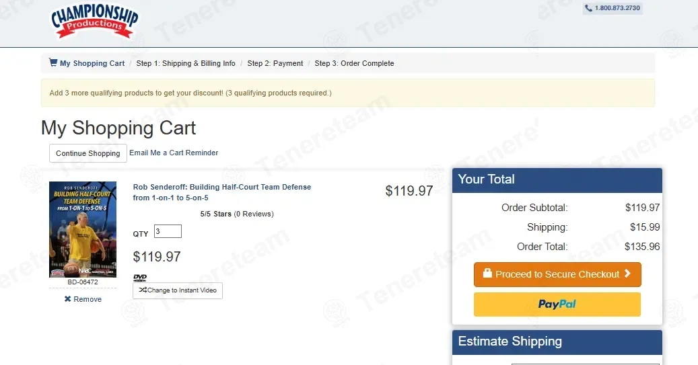Open Step 1: Shipping & Billing Info
The image size is (698, 365).
click(186, 63)
